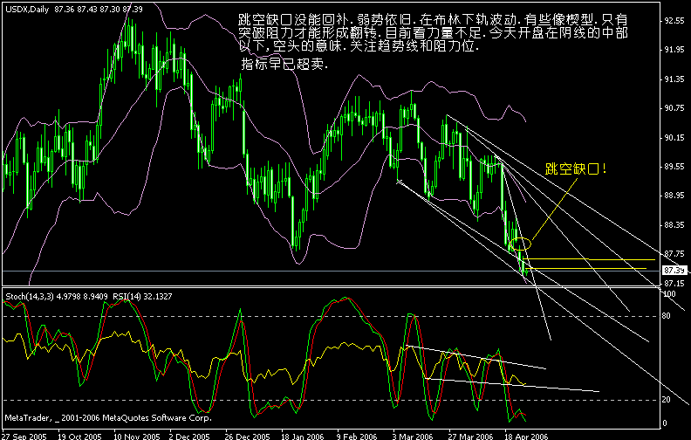This screenshot has height=440, width=691.
Task: Click the RSI(14) 32.1327 indicator label
Action: pyautogui.click(x=142, y=297)
